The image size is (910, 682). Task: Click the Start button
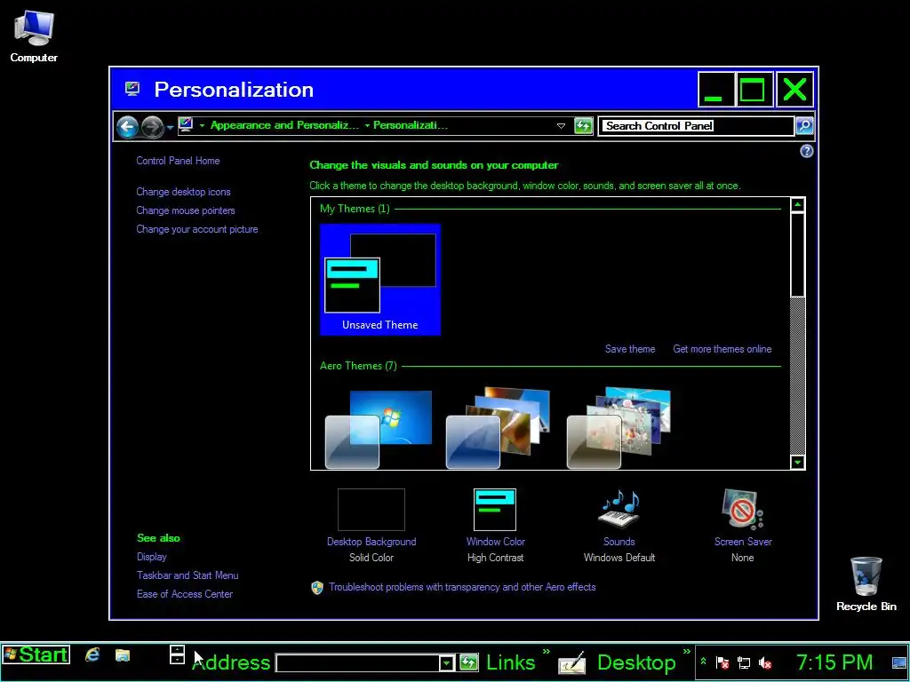pyautogui.click(x=36, y=654)
